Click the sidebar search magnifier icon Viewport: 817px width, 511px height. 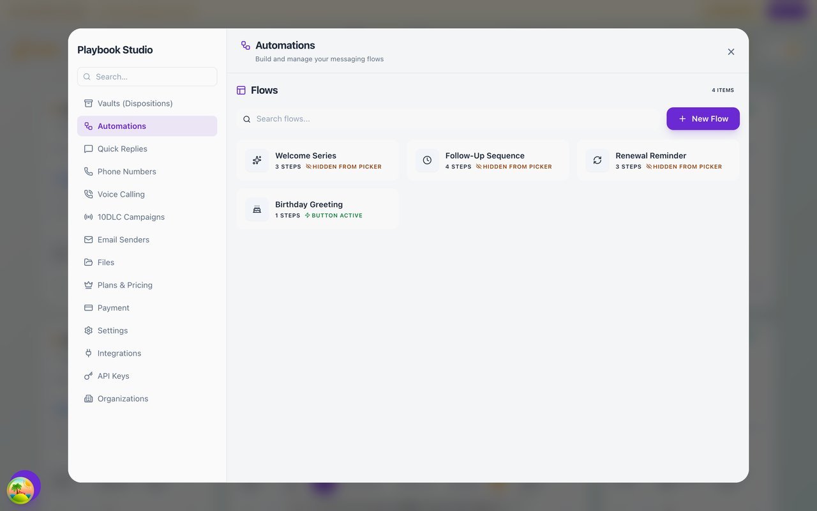pyautogui.click(x=87, y=77)
